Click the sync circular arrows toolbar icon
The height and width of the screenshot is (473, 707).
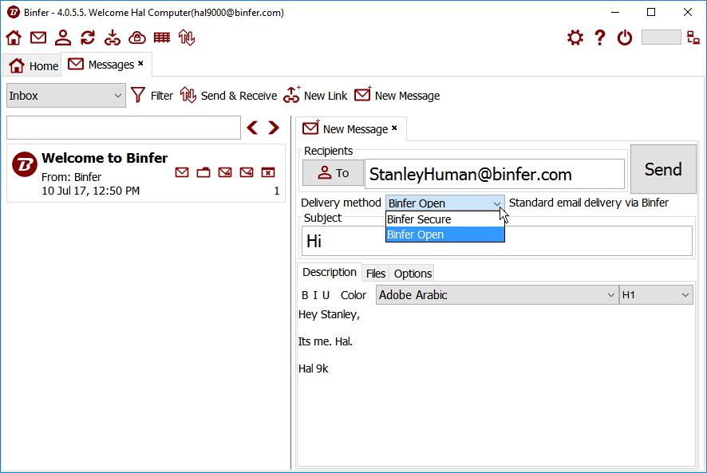point(88,37)
